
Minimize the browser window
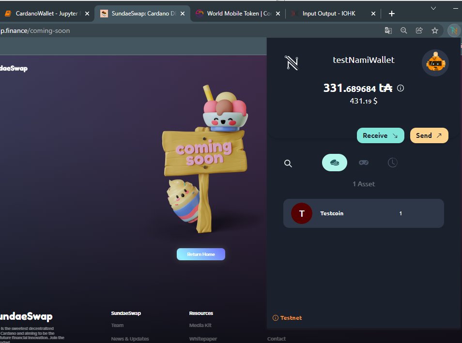(456, 8)
